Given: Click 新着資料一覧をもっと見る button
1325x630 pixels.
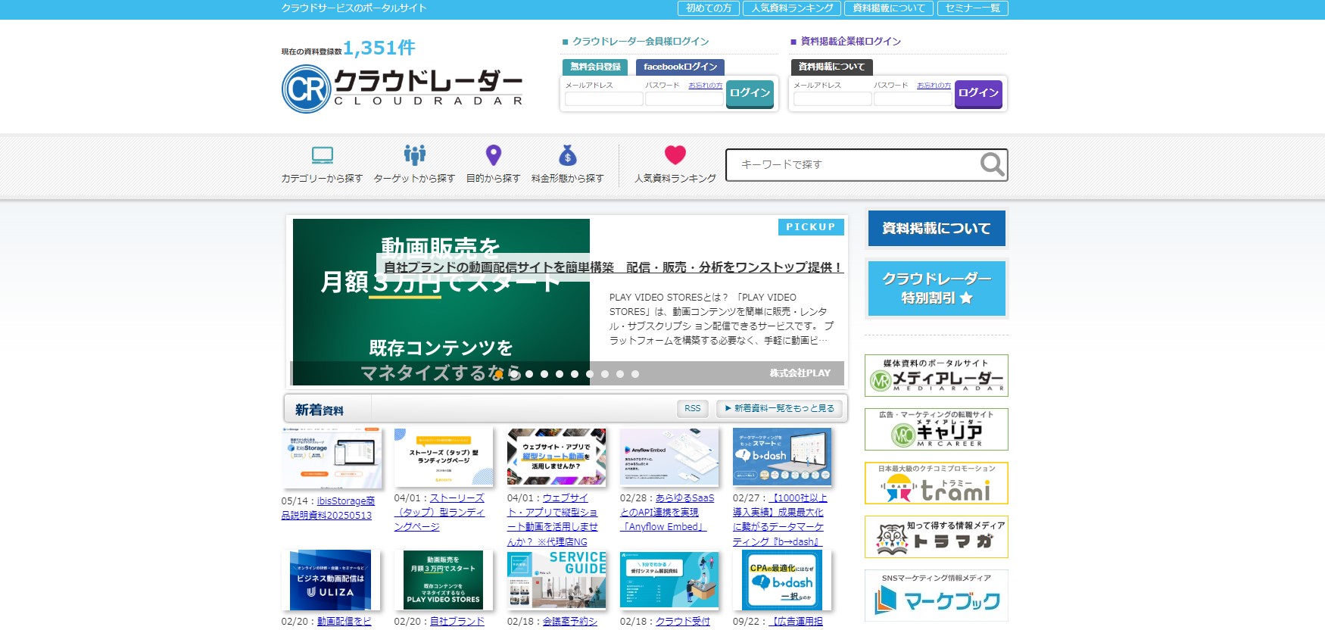Looking at the screenshot, I should 780,408.
